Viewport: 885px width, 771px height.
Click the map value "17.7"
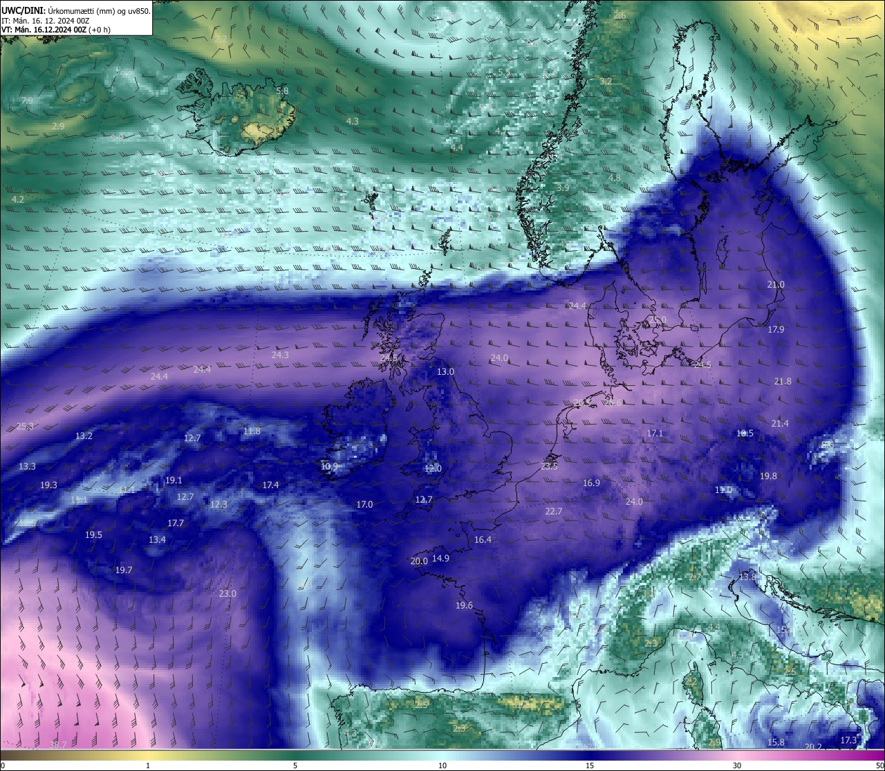coord(176,523)
